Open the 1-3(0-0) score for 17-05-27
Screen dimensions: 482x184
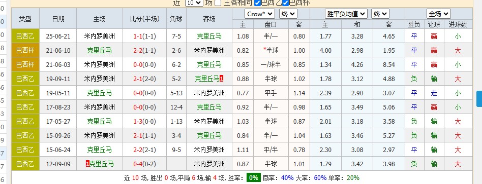[145, 121]
